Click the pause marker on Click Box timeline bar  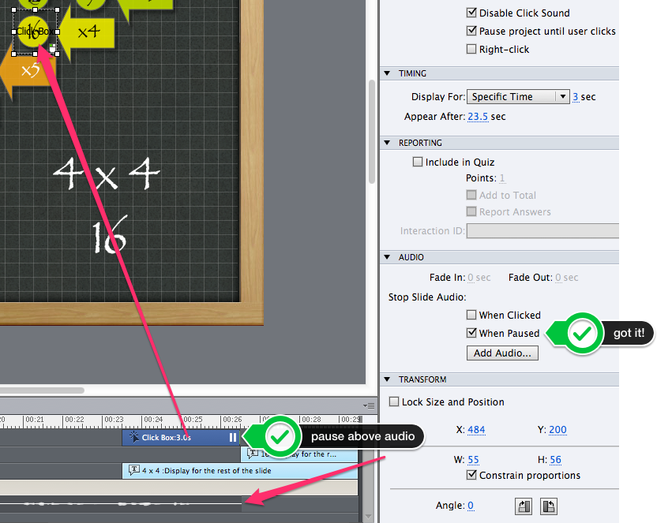click(x=233, y=437)
